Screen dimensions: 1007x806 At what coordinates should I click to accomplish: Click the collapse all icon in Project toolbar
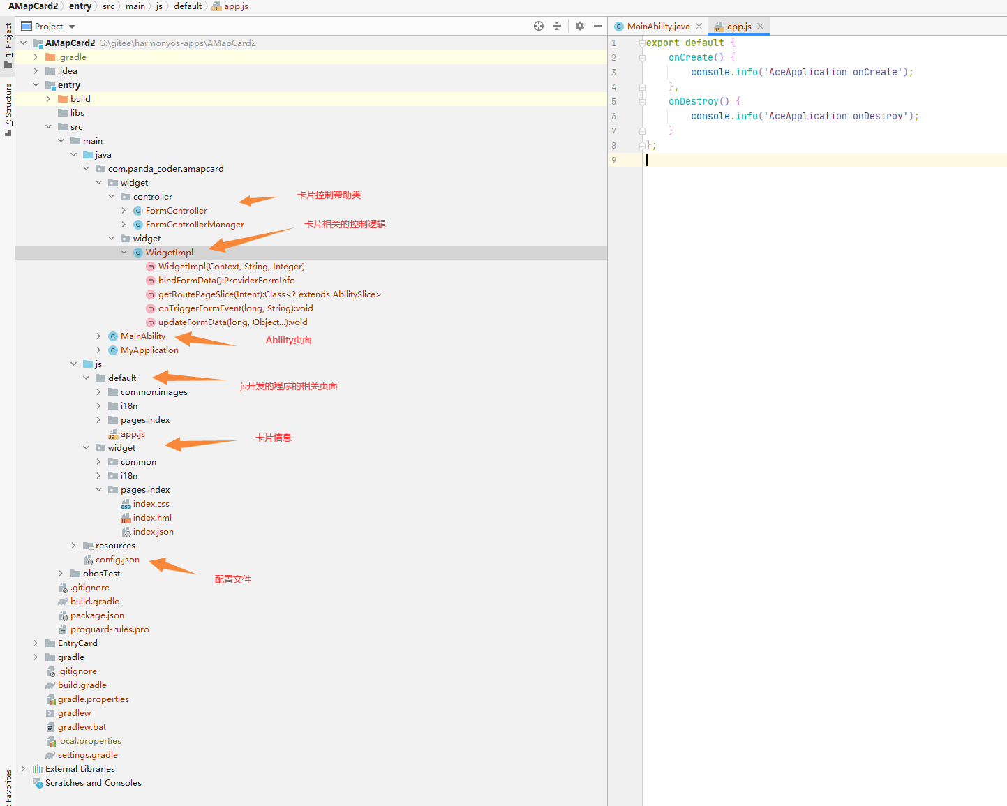pyautogui.click(x=557, y=26)
